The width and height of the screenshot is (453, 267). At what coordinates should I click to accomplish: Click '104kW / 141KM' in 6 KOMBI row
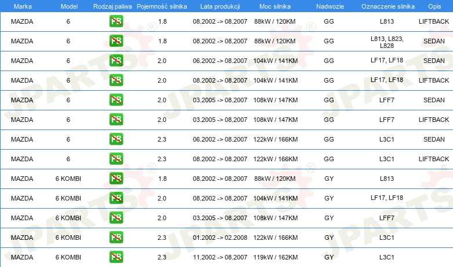pos(275,198)
